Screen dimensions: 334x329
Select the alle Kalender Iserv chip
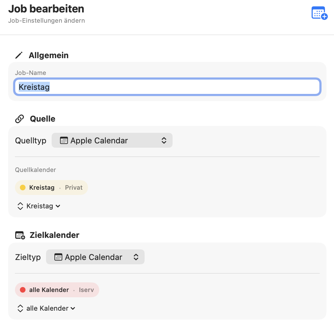57,290
